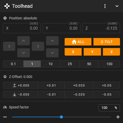Home only the X axis
Viewport: 123px width, 123px height.
click(x=73, y=52)
